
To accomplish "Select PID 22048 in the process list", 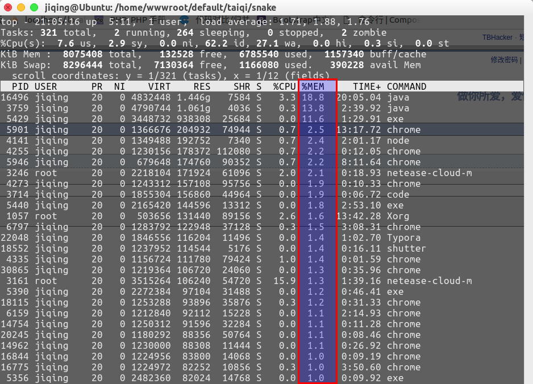I will 15,238.
